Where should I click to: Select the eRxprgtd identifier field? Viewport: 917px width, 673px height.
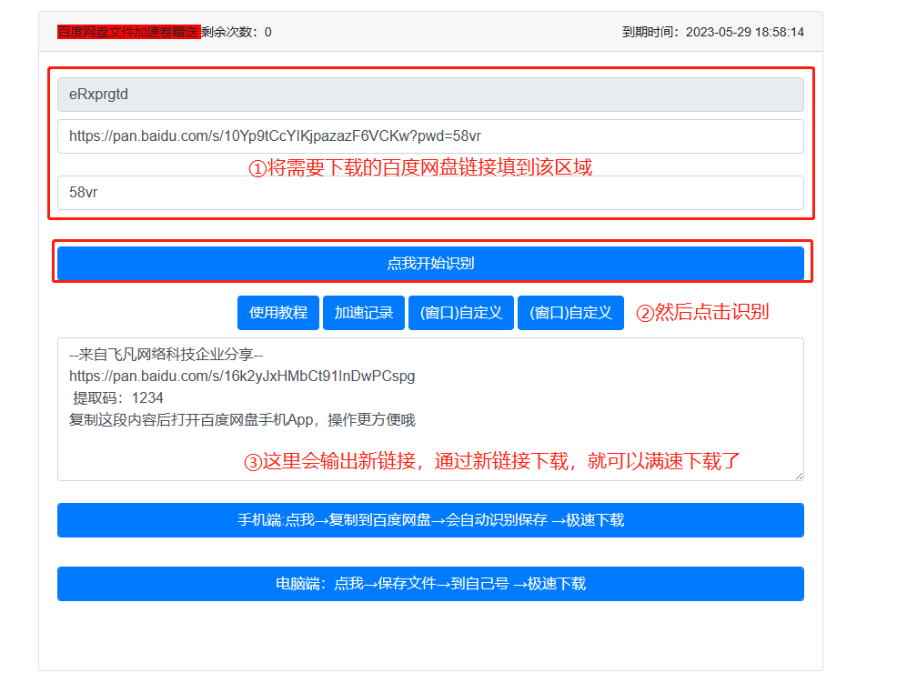click(431, 95)
